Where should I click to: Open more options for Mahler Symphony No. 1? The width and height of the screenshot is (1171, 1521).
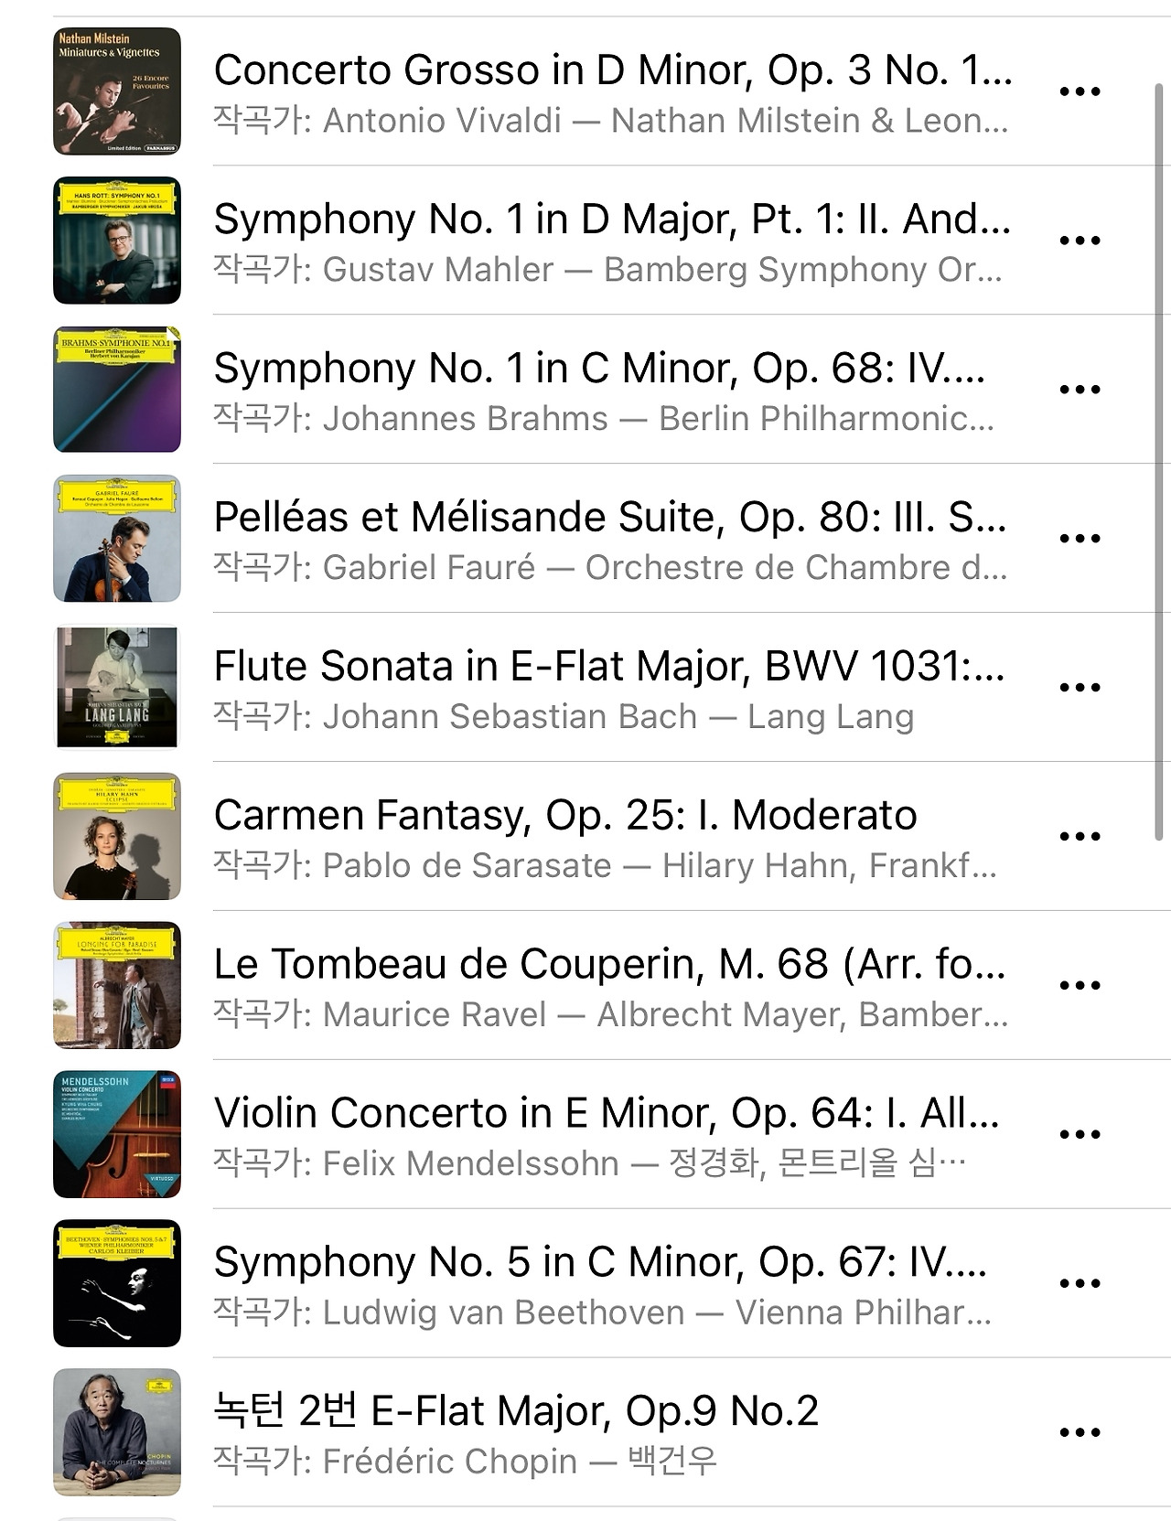coord(1080,241)
